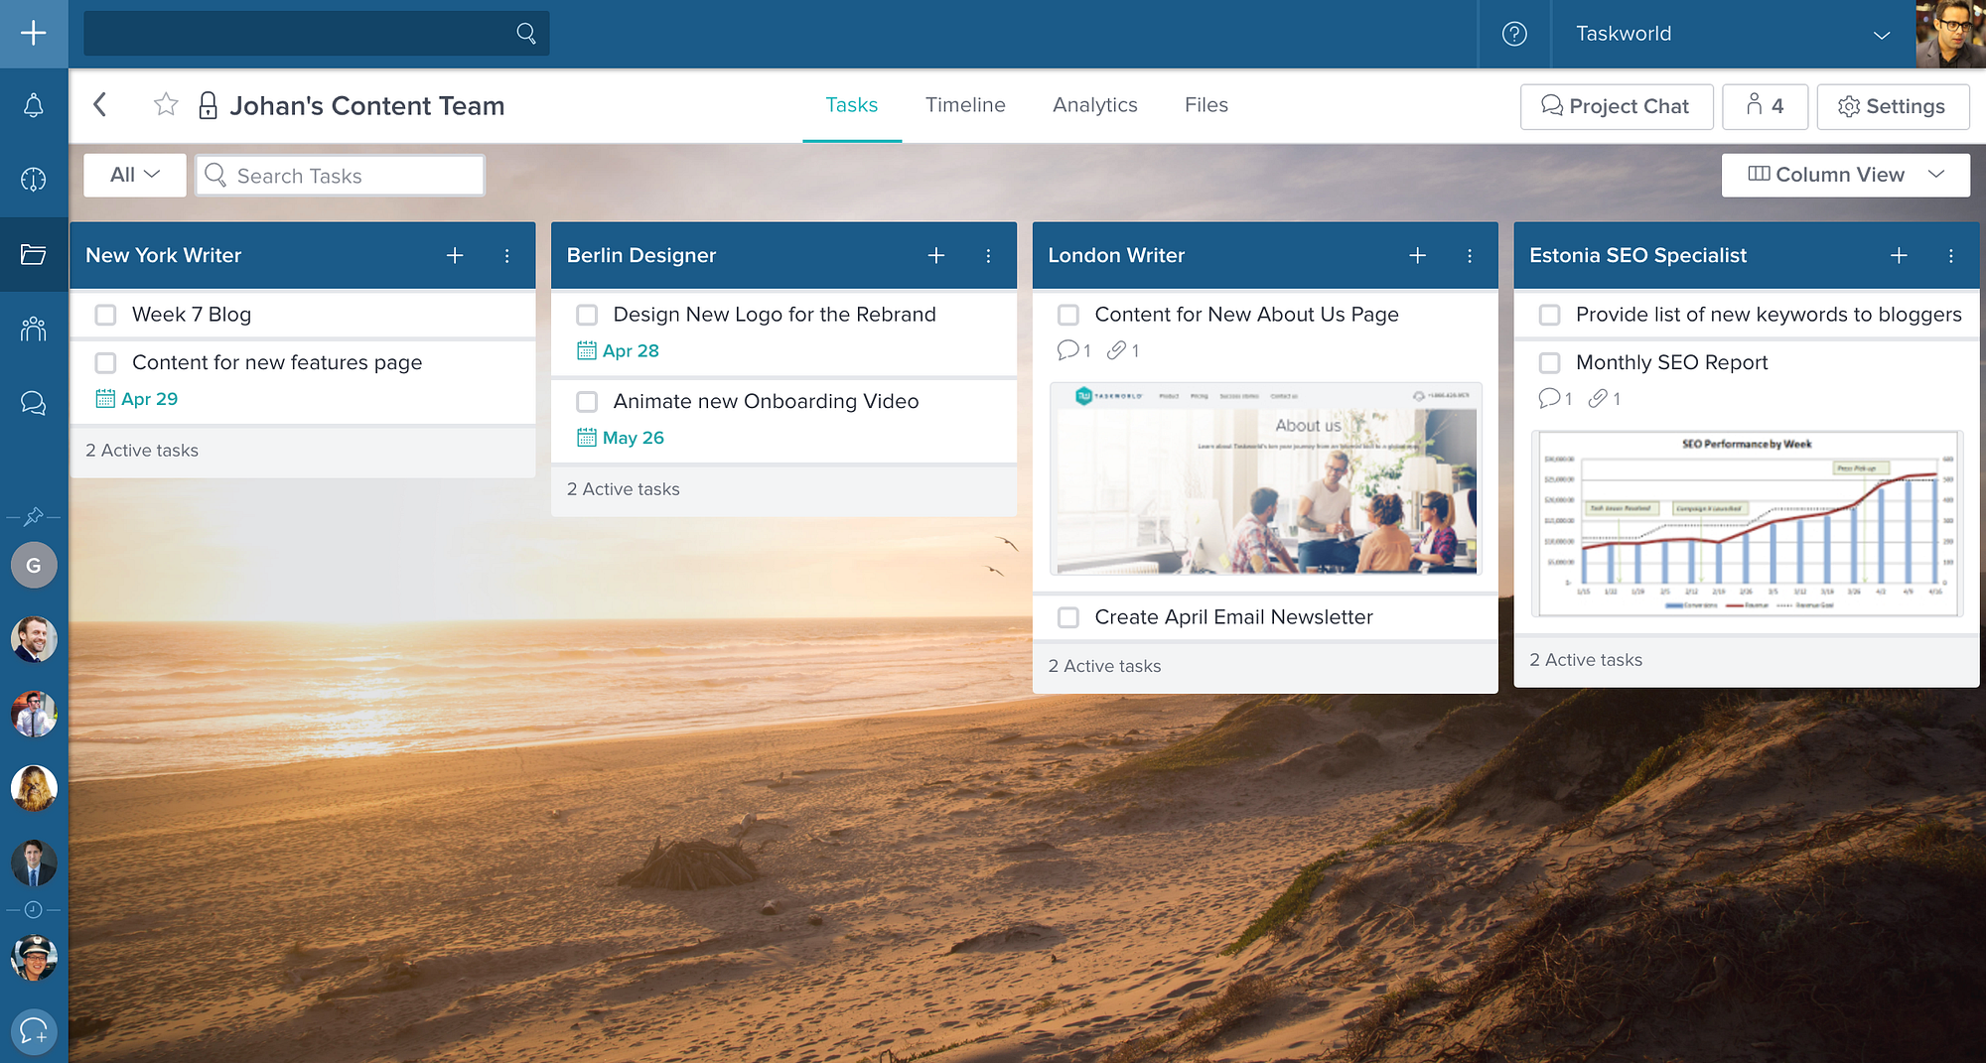Screen dimensions: 1986x1063
Task: Select the G avatar in sidebar
Action: 34,566
